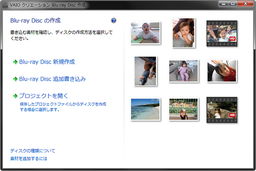Click the 素材を追加するには link
The width and height of the screenshot is (256, 171).
(x=29, y=159)
